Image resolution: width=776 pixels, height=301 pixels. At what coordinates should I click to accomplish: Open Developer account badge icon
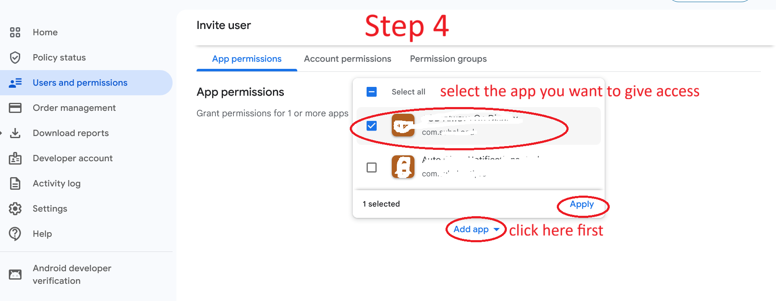(15, 158)
